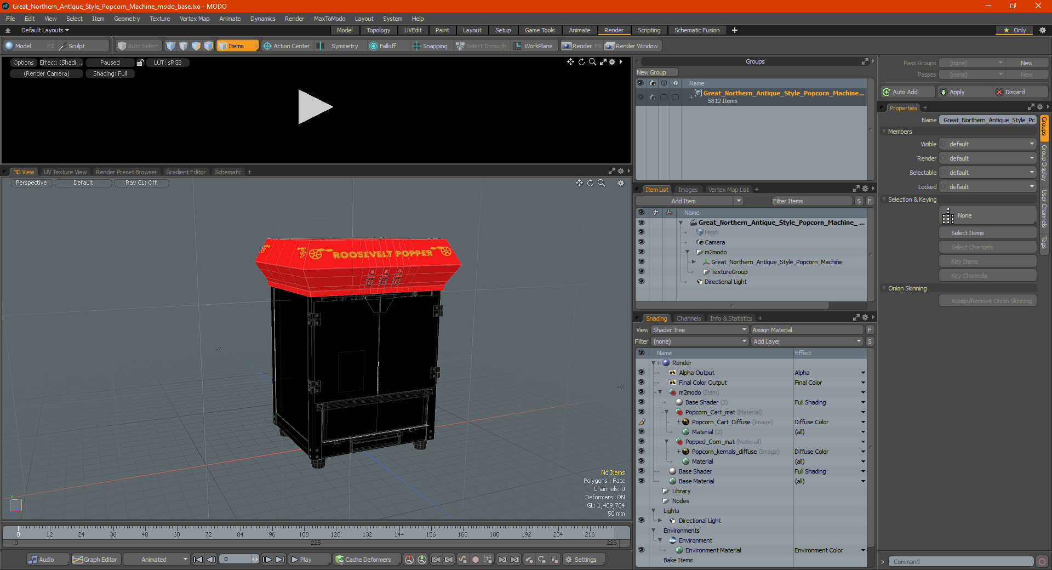Hide Alpha Output shader layer

641,373
